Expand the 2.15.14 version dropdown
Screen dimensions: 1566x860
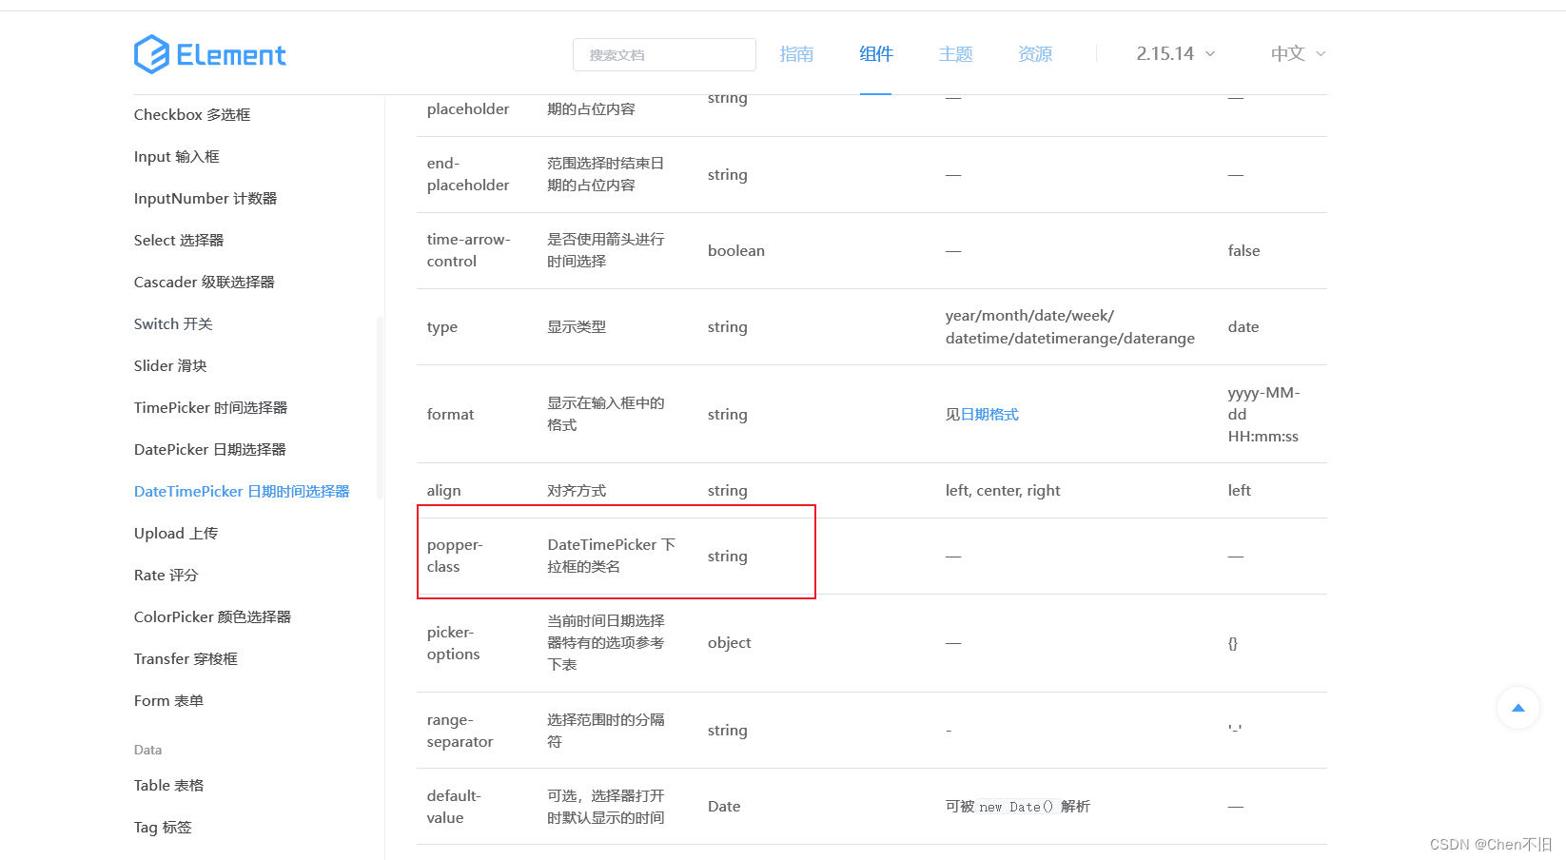tap(1176, 54)
